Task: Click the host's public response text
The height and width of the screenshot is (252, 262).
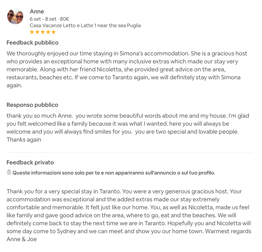Action: click(x=128, y=127)
